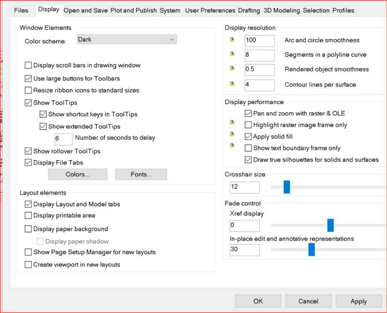The width and height of the screenshot is (387, 313).
Task: Click drawing icon beside Arc and circle smoothness
Action: point(232,40)
